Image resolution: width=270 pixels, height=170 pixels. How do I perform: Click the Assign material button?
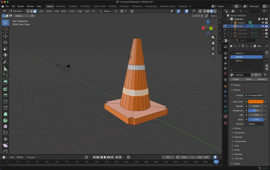(x=235, y=79)
